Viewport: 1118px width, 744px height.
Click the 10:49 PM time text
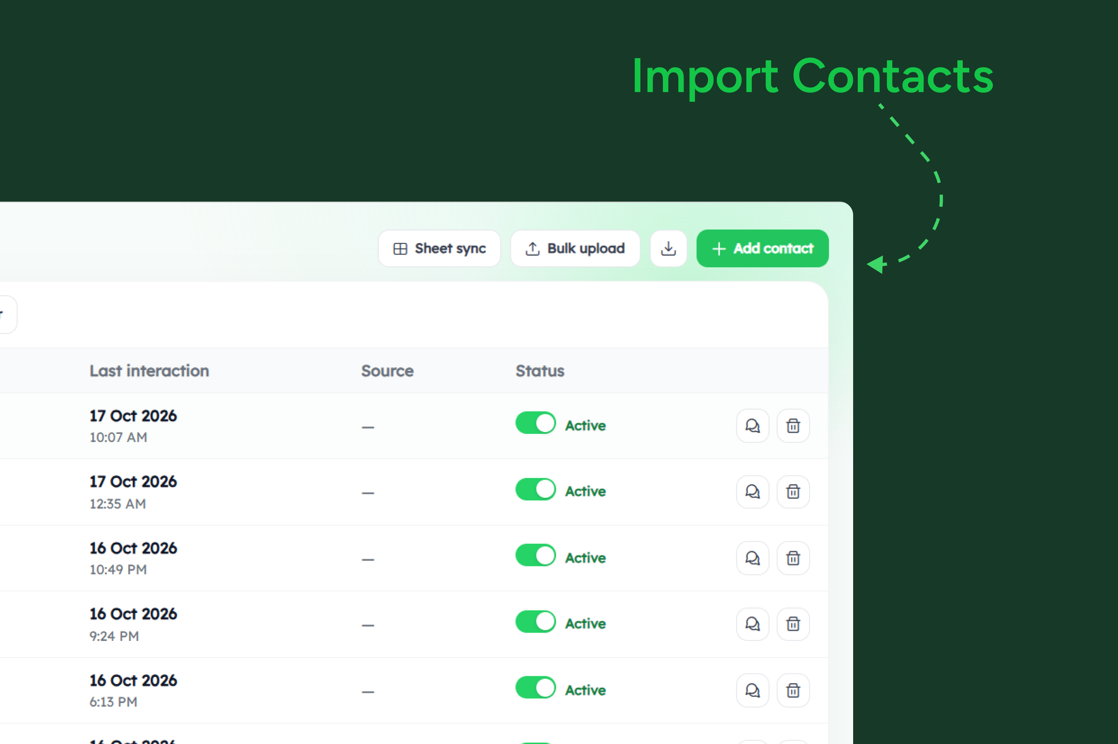coord(118,570)
